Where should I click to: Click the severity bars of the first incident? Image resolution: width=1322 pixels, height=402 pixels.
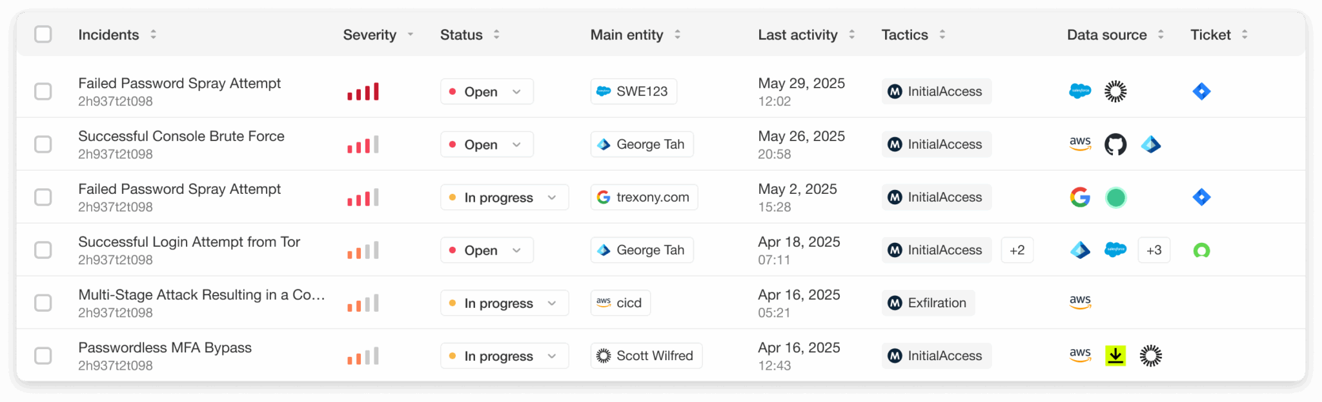point(363,91)
